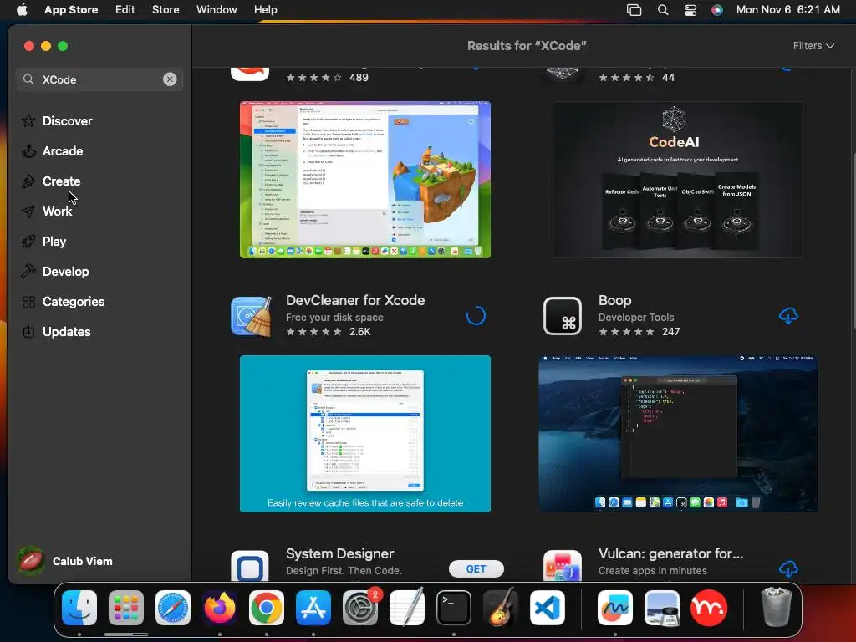Redownload Vulcan with the cloud icon
This screenshot has height=642, width=856.
click(x=788, y=568)
